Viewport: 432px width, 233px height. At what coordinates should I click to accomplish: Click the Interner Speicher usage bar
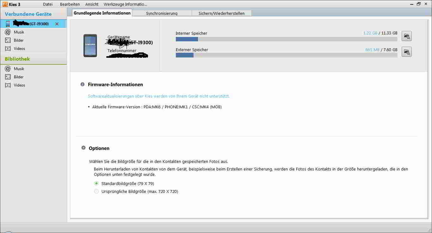pyautogui.click(x=287, y=39)
